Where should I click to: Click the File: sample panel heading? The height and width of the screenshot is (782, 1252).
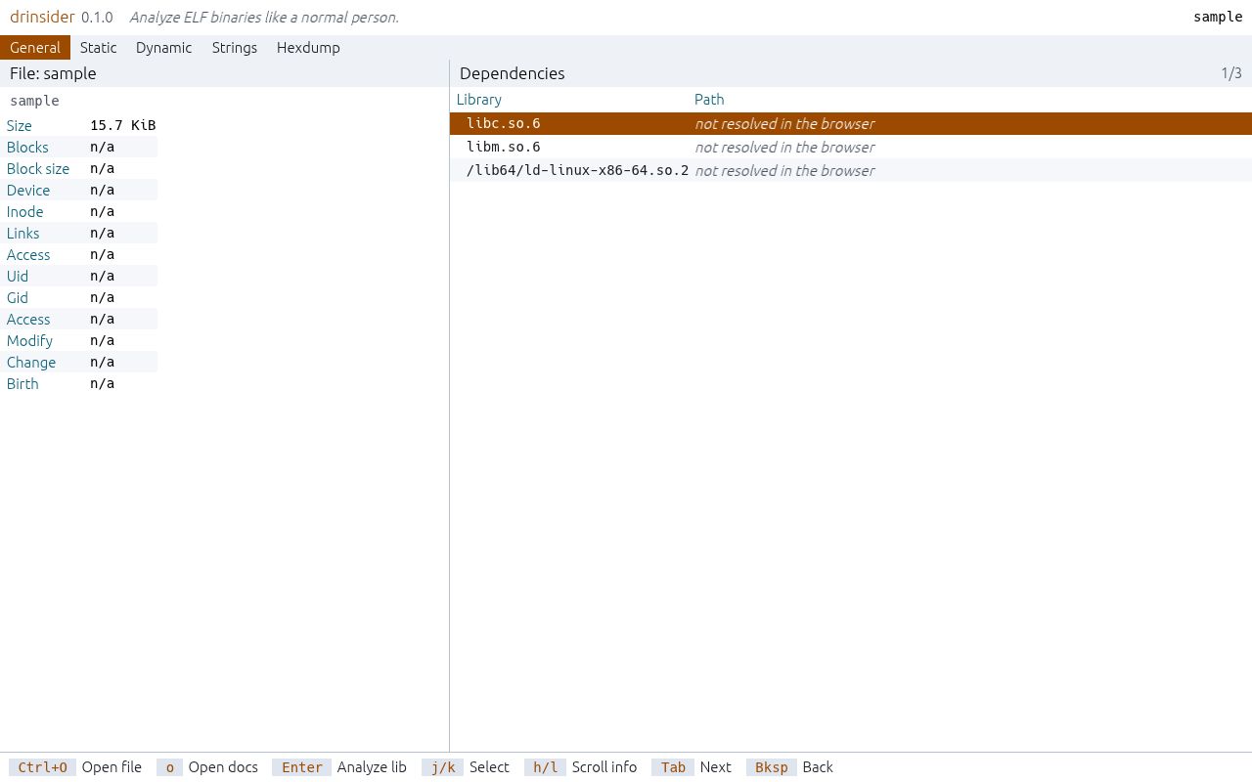(53, 73)
